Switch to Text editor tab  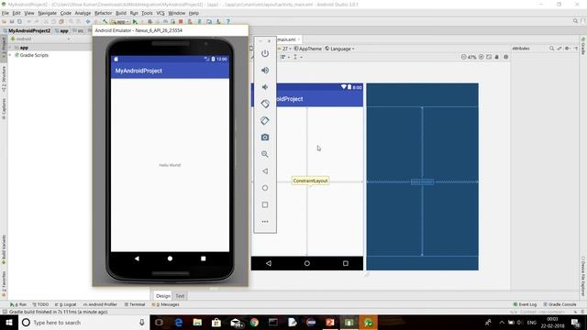click(x=180, y=296)
